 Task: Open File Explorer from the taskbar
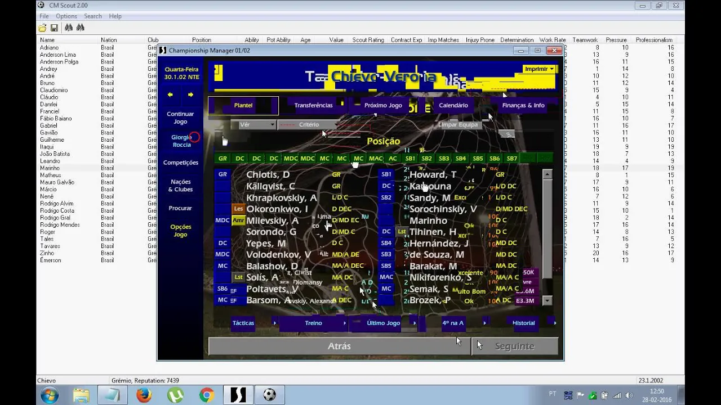tap(81, 395)
